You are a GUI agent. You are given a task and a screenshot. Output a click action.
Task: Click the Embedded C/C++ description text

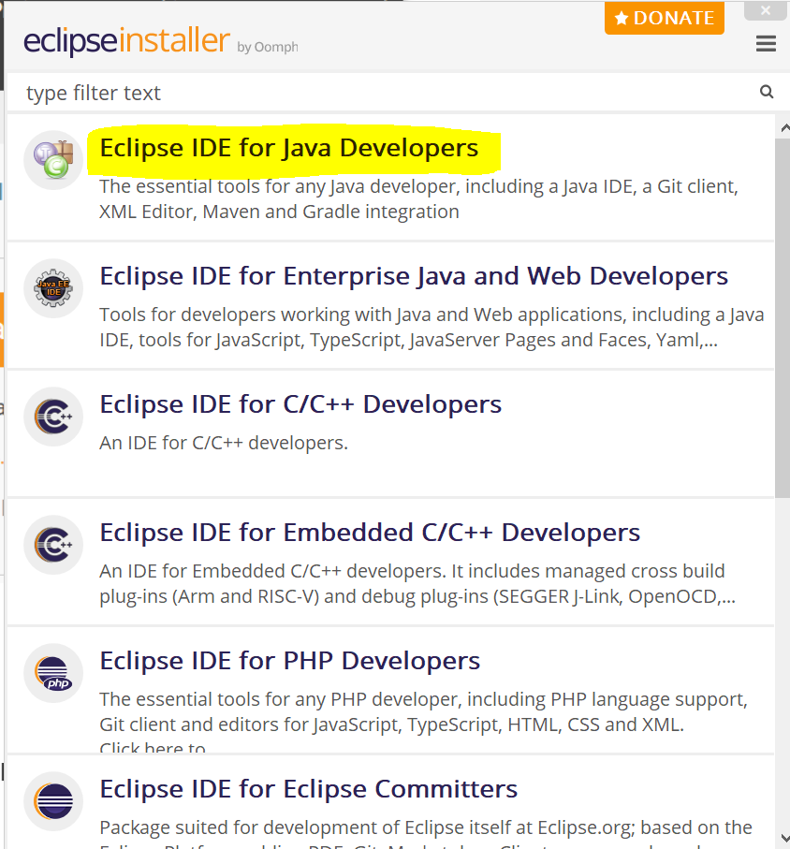pos(417,584)
